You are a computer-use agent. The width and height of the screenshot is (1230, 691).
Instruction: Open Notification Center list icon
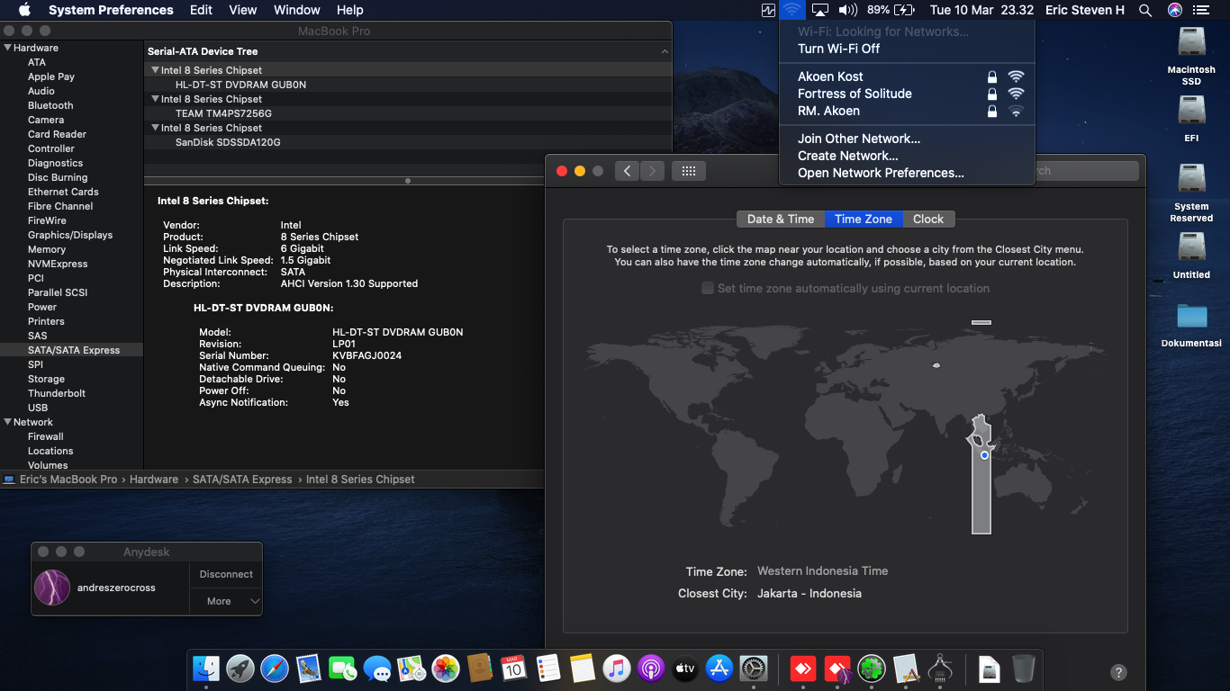pyautogui.click(x=1203, y=10)
